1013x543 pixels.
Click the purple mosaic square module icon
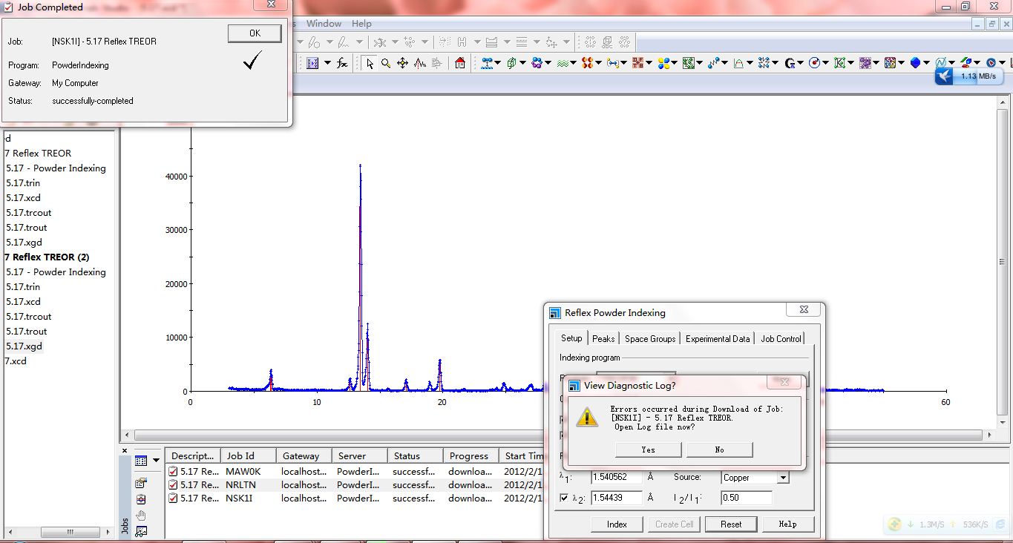865,63
